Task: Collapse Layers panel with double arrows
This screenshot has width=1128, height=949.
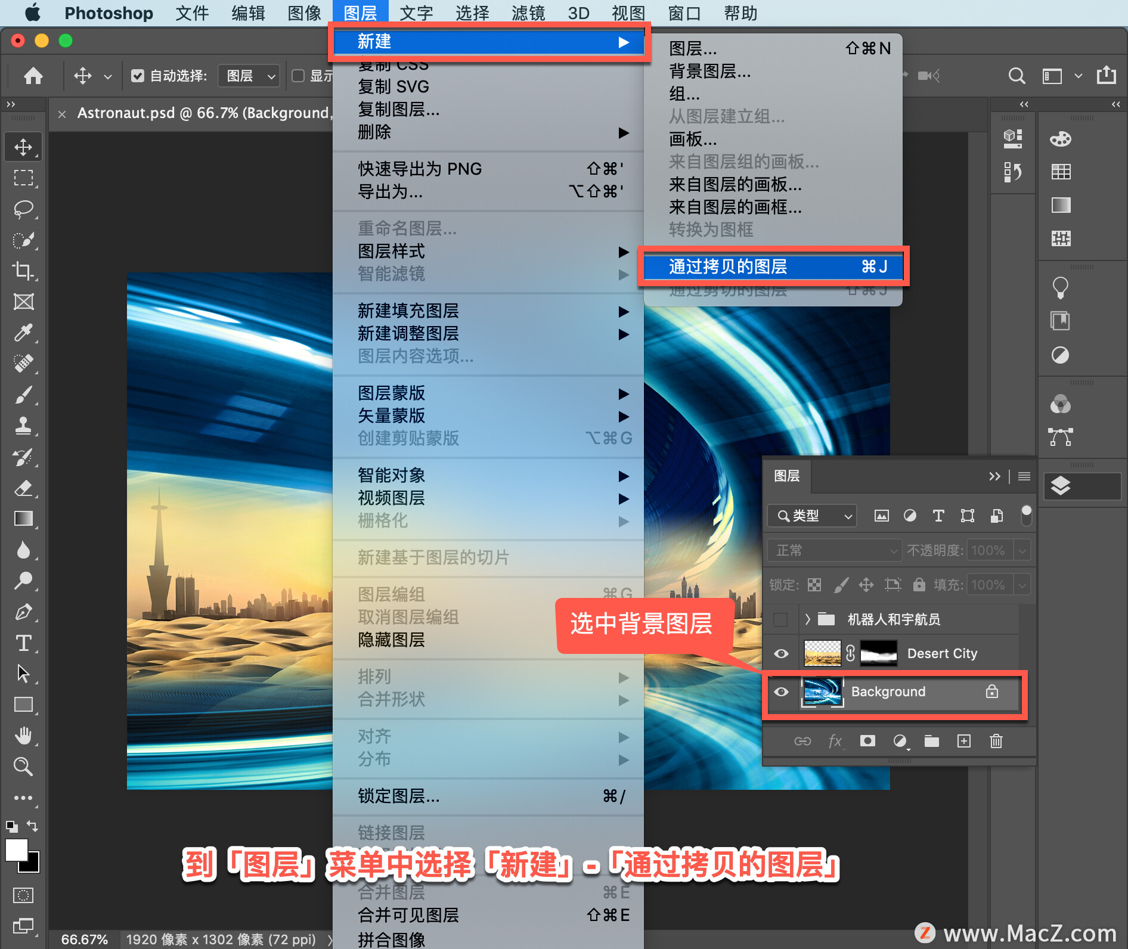Action: click(x=994, y=476)
